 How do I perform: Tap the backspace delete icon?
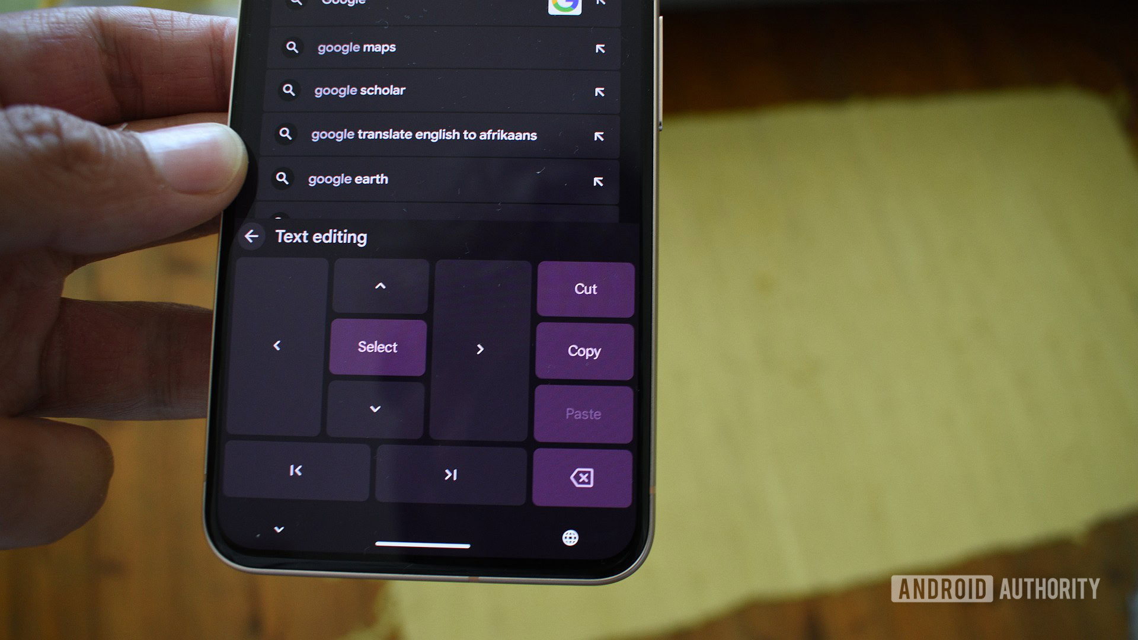tap(583, 478)
